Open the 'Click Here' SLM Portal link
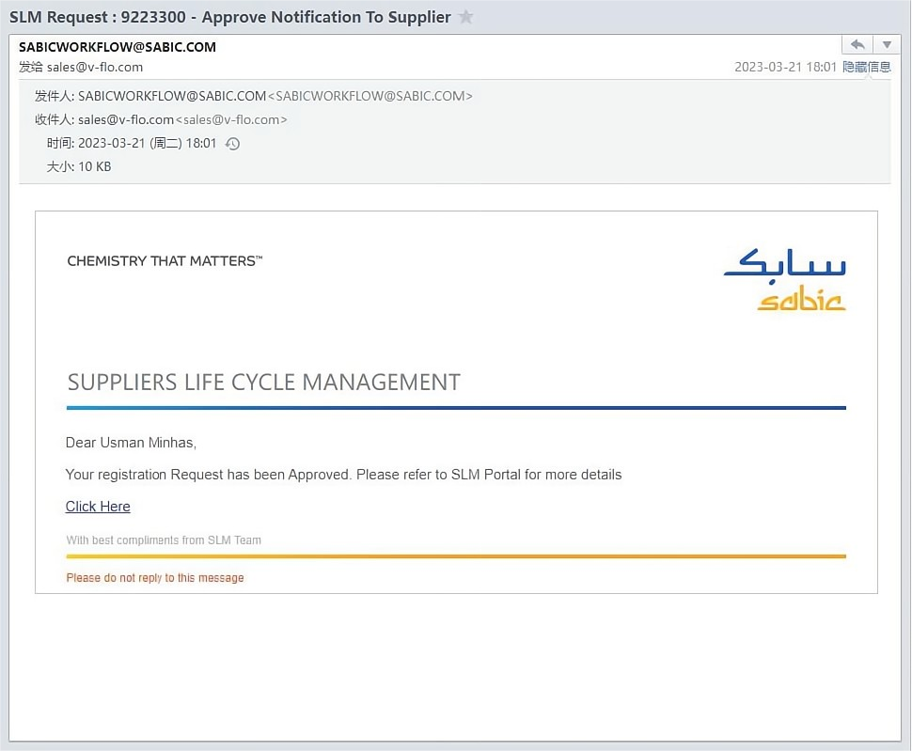The image size is (912, 751). point(98,507)
